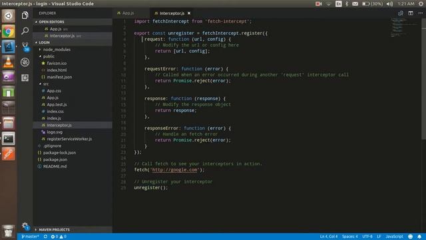This screenshot has width=426, height=240.
Task: Follow the http://google.com link in code
Action: point(174,170)
